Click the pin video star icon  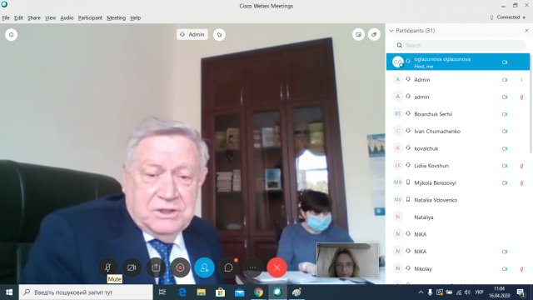pyautogui.click(x=219, y=35)
